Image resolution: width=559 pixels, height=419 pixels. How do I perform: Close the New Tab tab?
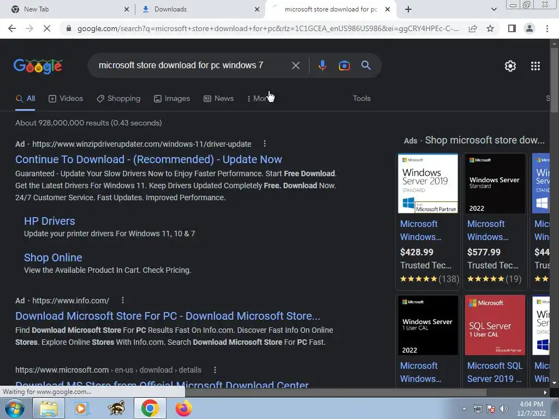click(x=126, y=9)
